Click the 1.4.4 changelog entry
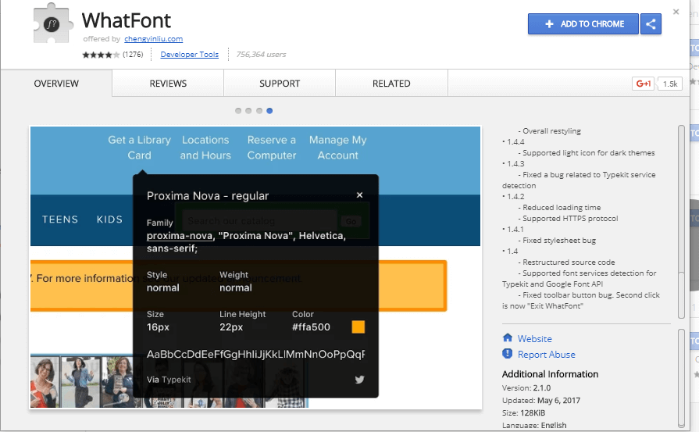699x432 pixels. pyautogui.click(x=515, y=141)
